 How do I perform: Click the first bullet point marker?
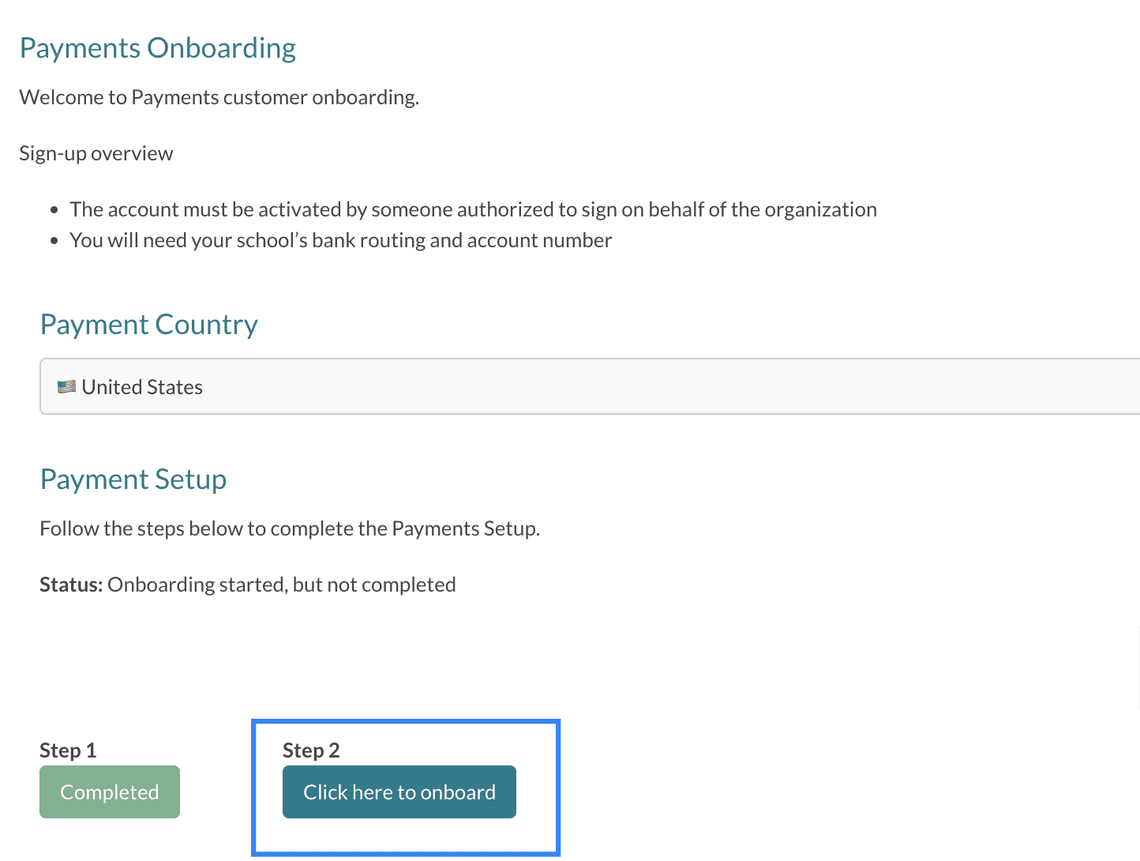click(54, 210)
